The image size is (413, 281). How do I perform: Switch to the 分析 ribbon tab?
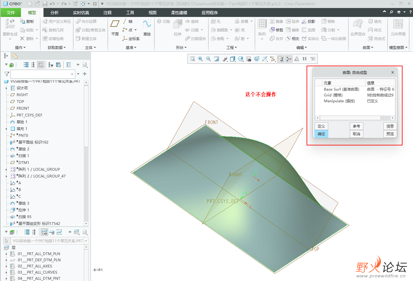tap(55, 13)
